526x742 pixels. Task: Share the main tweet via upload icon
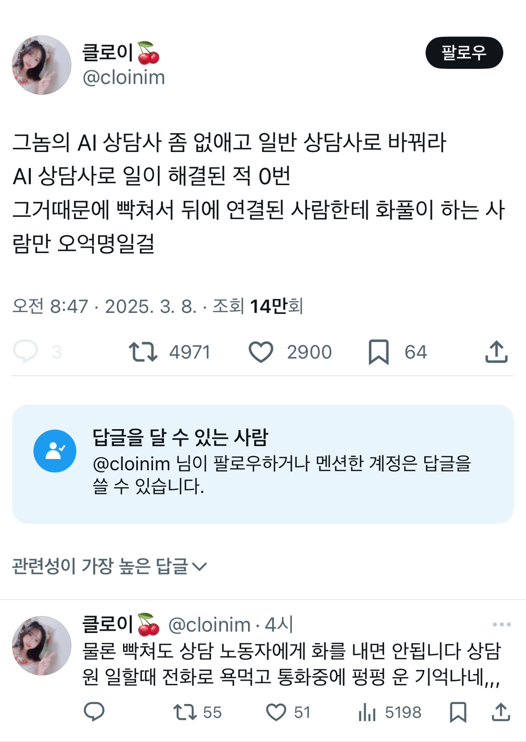pos(496,352)
